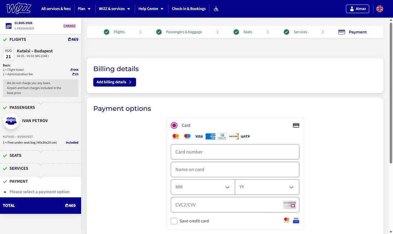This screenshot has width=393, height=234.
Task: Click the CVV card hint icon
Action: tap(289, 205)
